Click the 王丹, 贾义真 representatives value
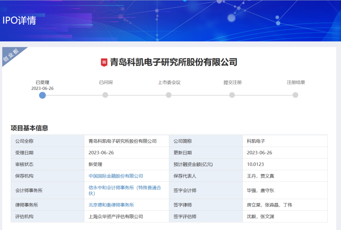 tap(260, 176)
